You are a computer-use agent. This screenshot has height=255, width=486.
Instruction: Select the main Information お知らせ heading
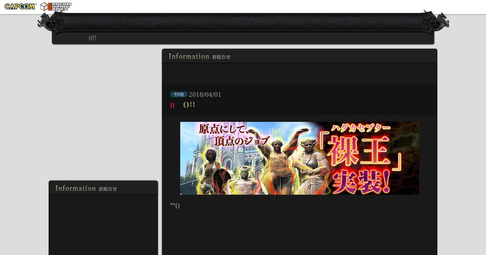[199, 57]
